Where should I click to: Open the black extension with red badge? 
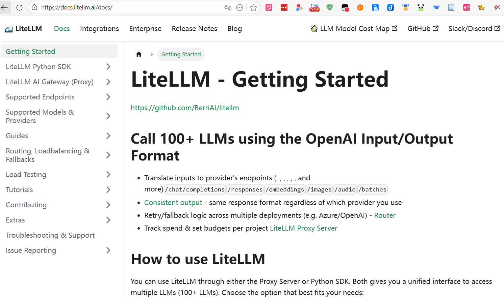point(345,7)
